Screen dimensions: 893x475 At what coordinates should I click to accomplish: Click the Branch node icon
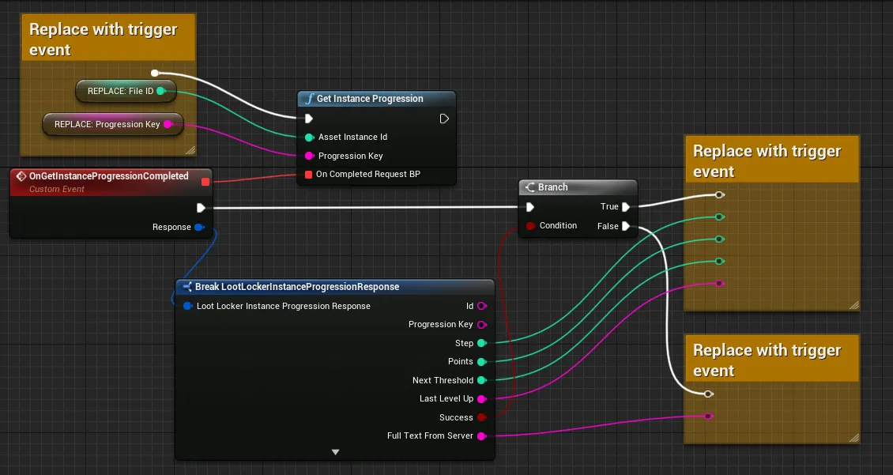point(530,187)
